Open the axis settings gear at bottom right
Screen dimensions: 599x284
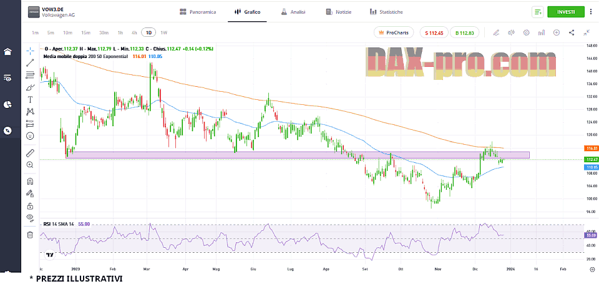592,269
